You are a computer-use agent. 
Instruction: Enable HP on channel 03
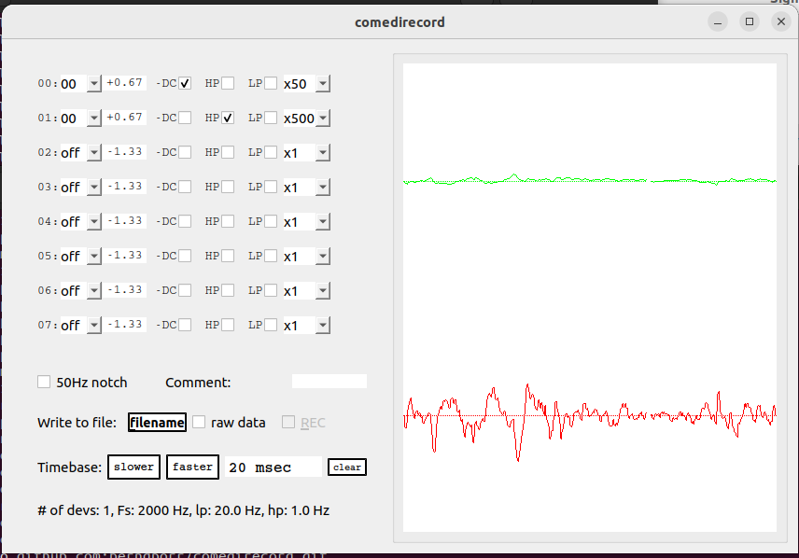[228, 187]
